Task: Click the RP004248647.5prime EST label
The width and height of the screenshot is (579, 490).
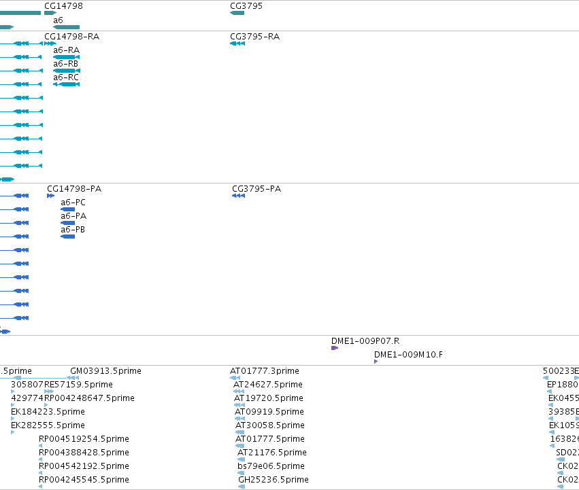Action: point(89,398)
